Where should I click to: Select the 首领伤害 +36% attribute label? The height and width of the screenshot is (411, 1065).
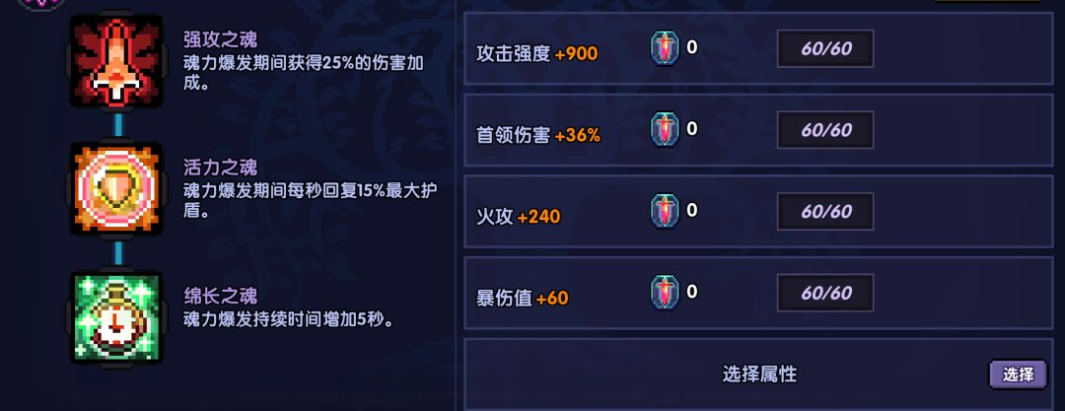537,135
